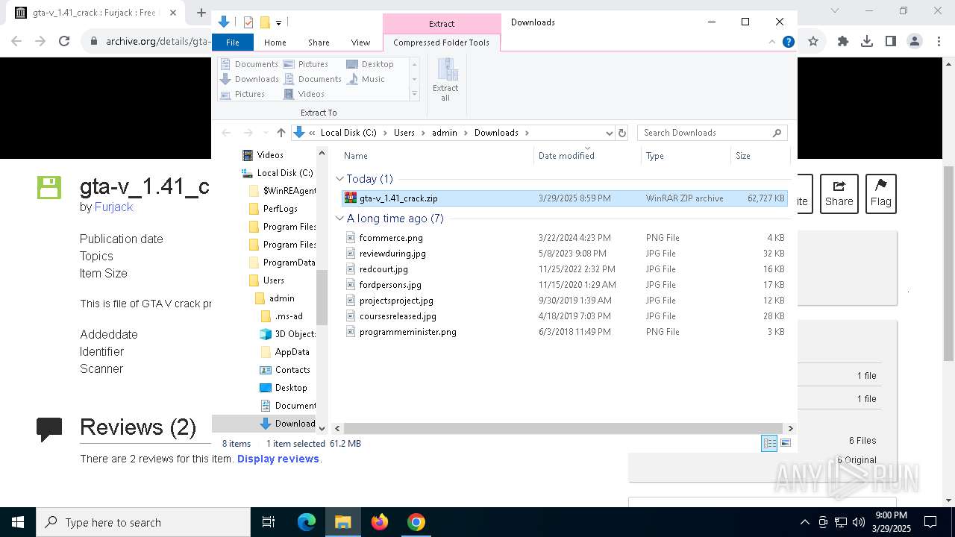
Task: Sort by the Type column header
Action: [686, 156]
